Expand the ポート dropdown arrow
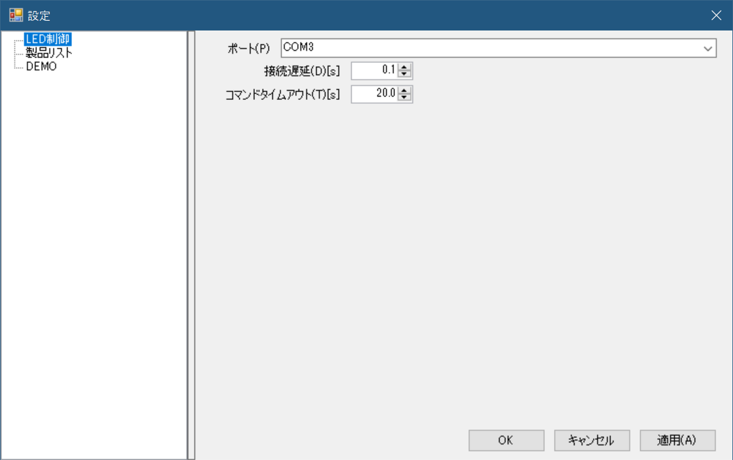The width and height of the screenshot is (733, 460). pyautogui.click(x=708, y=49)
